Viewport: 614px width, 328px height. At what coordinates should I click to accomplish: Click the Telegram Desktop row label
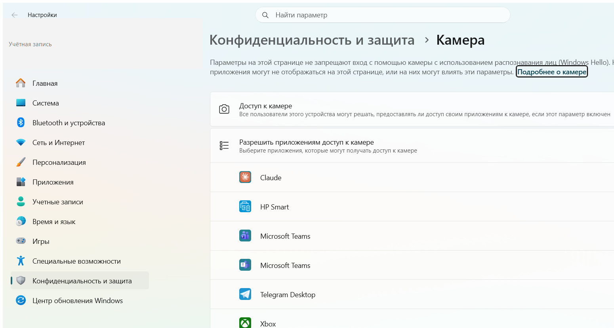click(x=288, y=295)
